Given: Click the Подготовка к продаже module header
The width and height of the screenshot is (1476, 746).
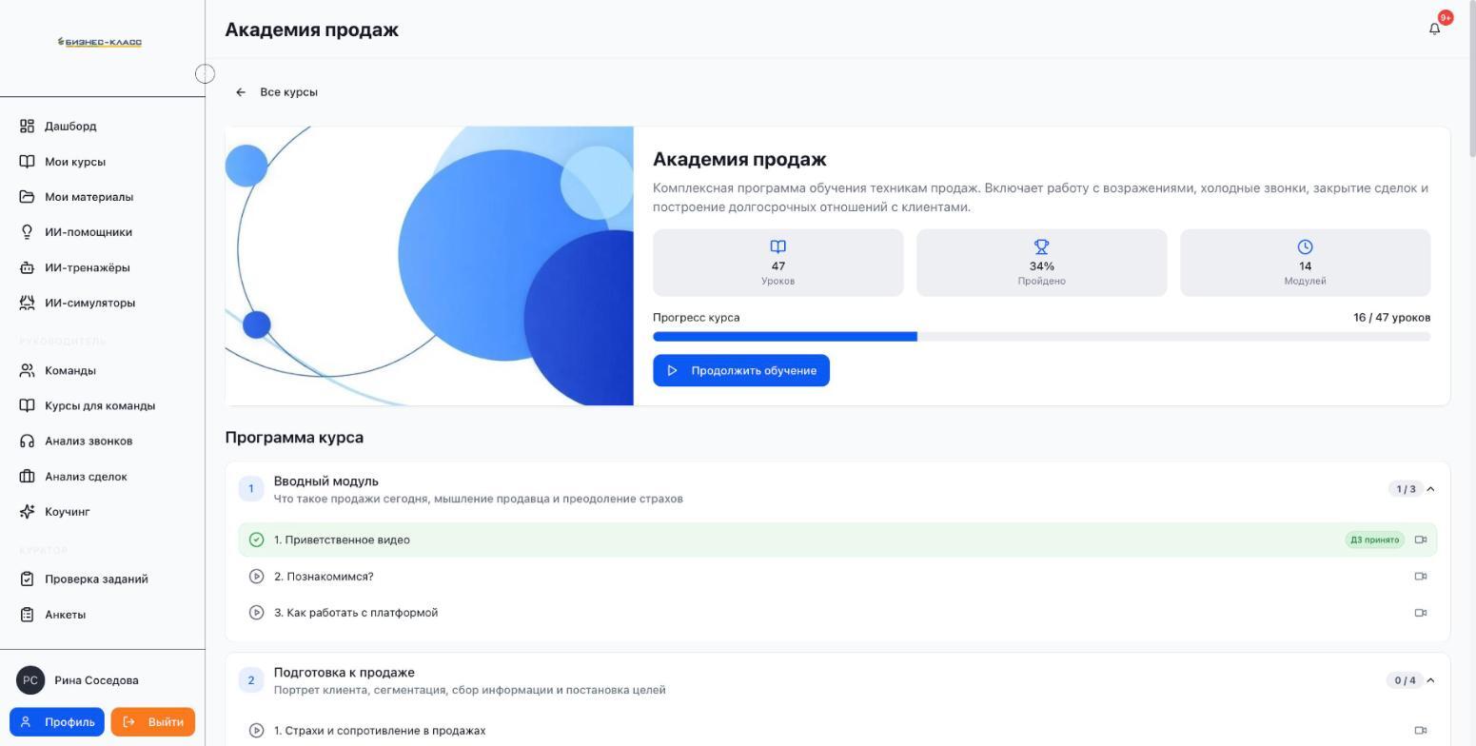Looking at the screenshot, I should coord(837,680).
